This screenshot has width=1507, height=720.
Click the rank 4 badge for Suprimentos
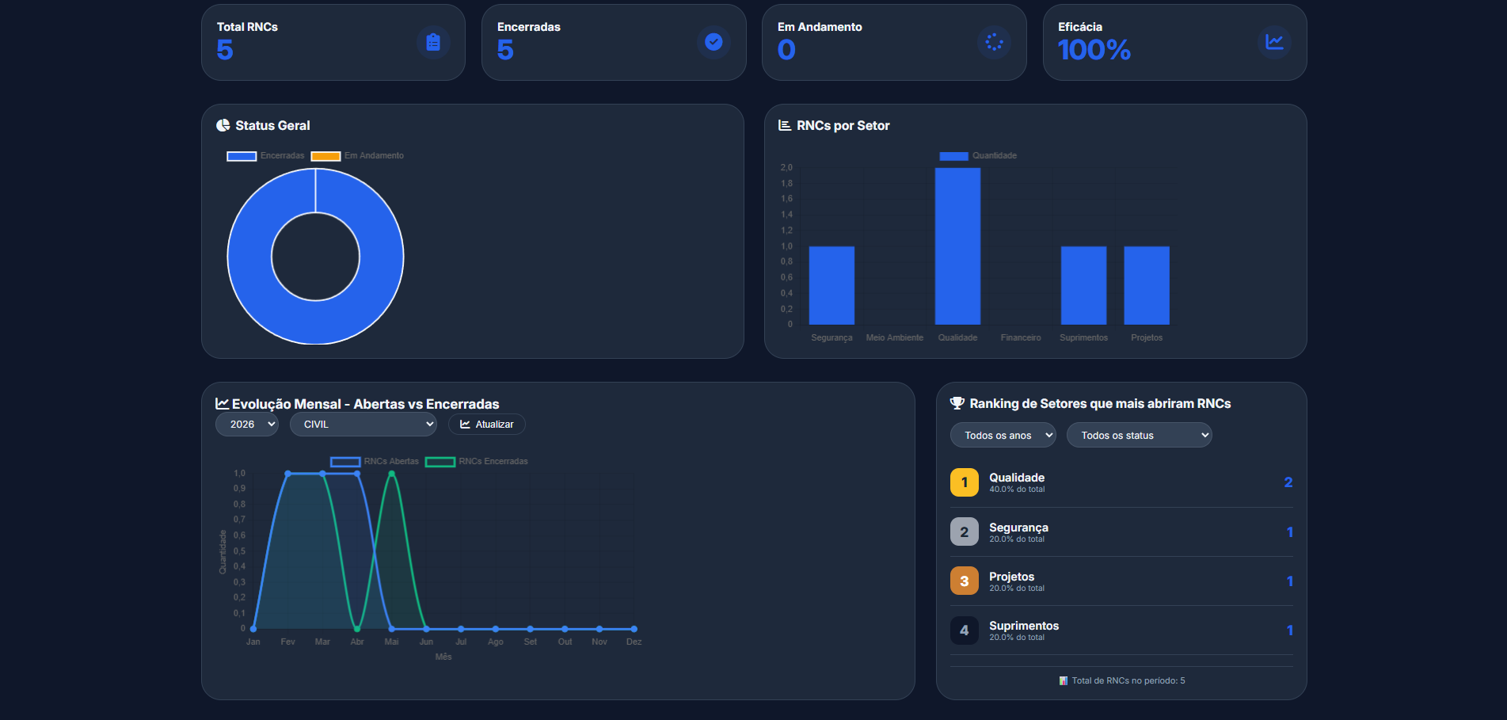[x=965, y=630]
